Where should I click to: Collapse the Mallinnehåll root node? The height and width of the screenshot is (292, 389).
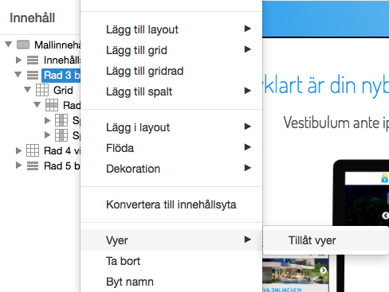9,45
